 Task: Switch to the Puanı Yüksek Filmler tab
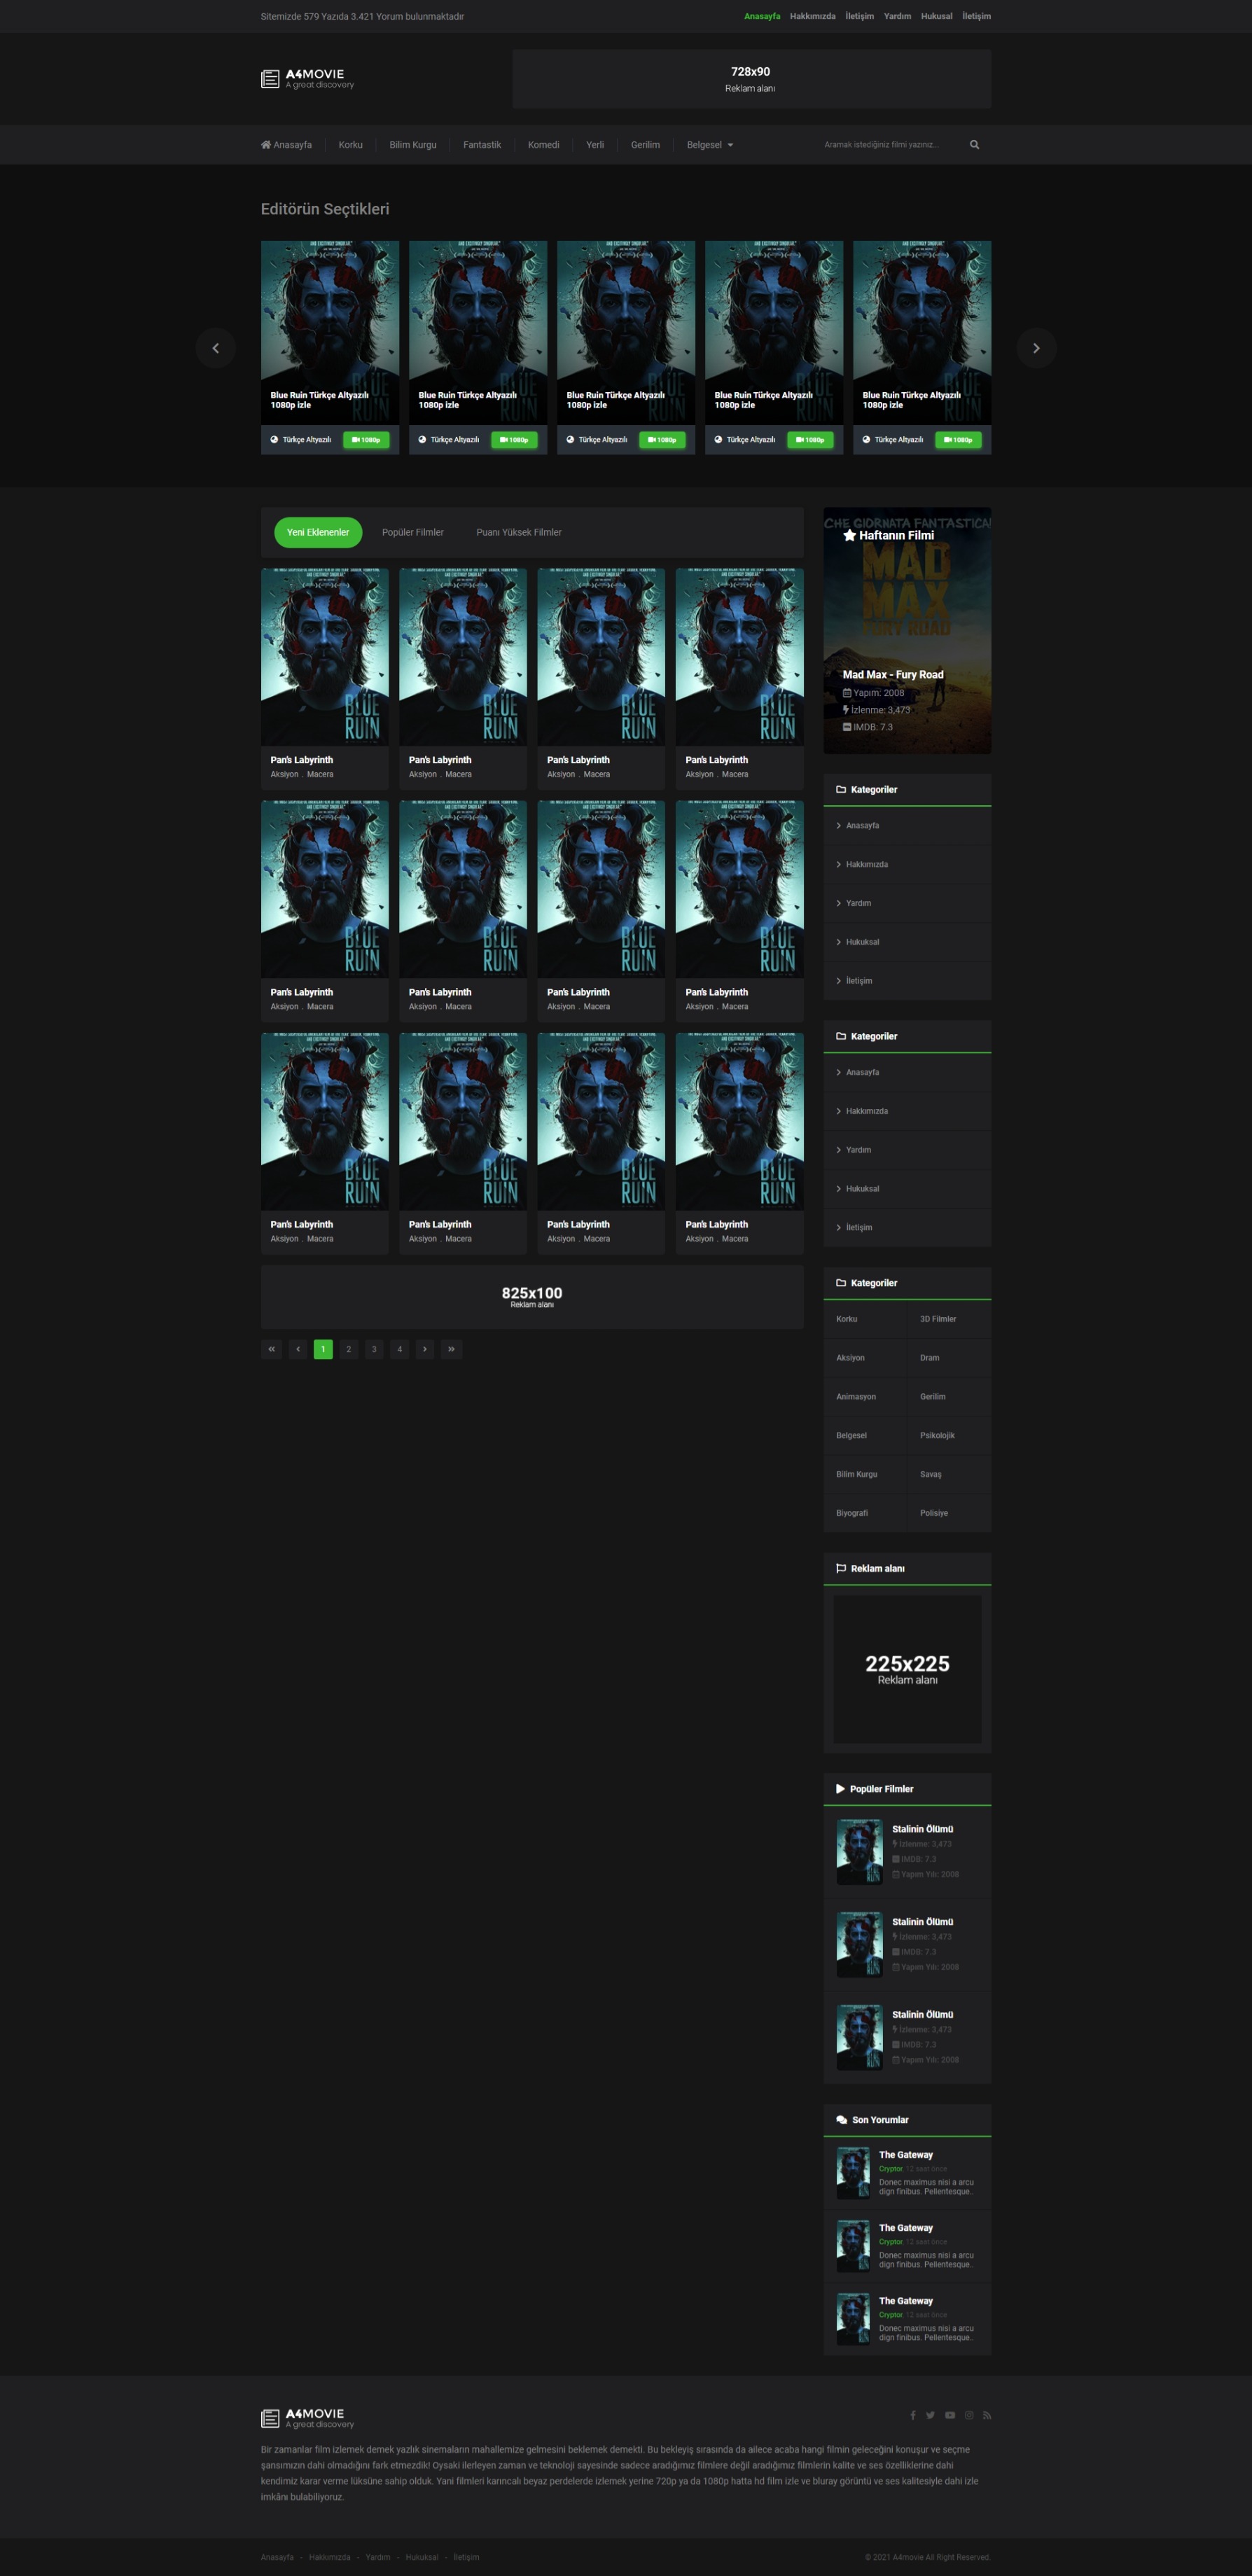click(519, 532)
